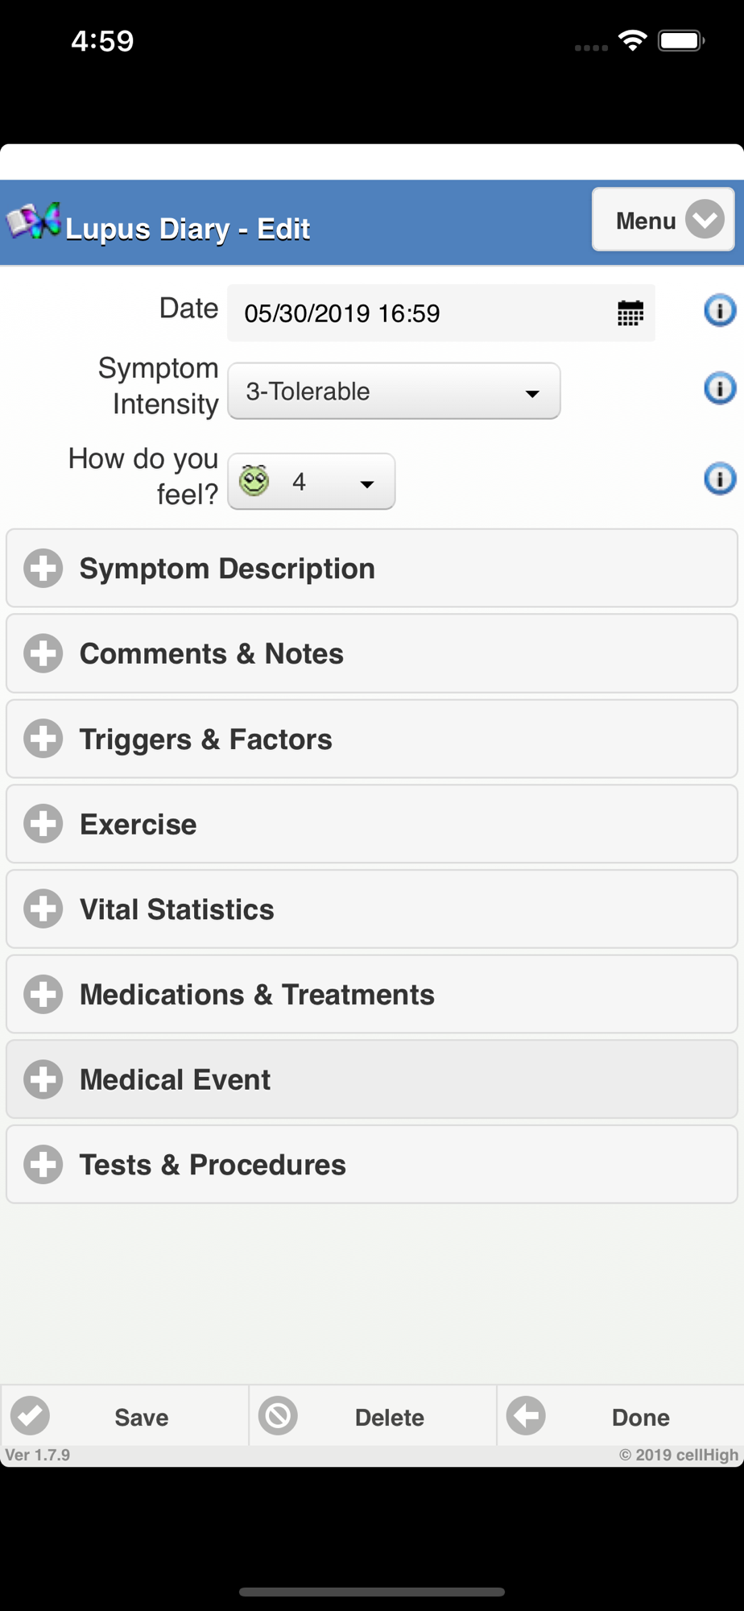This screenshot has height=1611, width=744.
Task: Open the How do you feel dropdown
Action: [x=312, y=481]
